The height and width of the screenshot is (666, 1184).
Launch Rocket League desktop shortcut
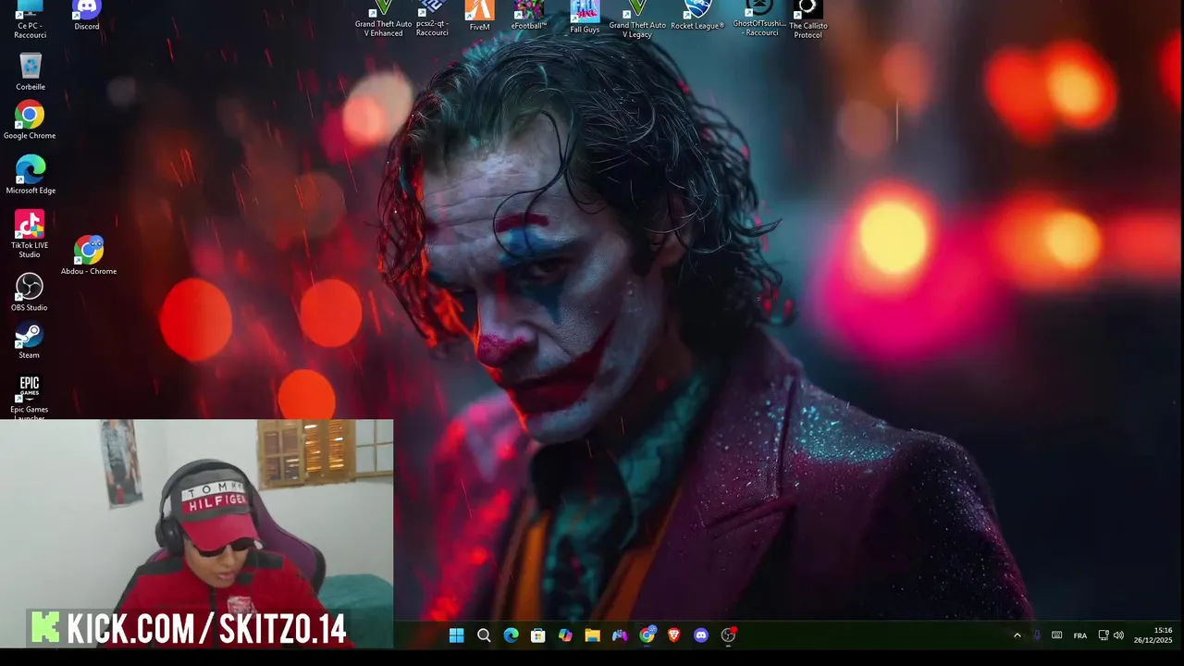[697, 16]
